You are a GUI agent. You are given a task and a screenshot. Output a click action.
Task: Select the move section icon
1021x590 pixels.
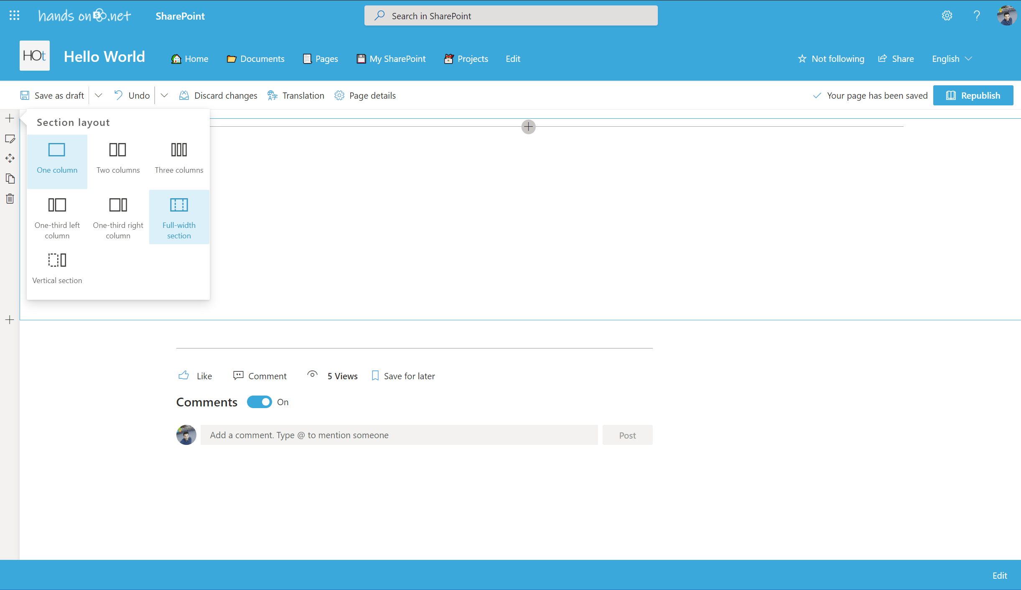point(10,158)
